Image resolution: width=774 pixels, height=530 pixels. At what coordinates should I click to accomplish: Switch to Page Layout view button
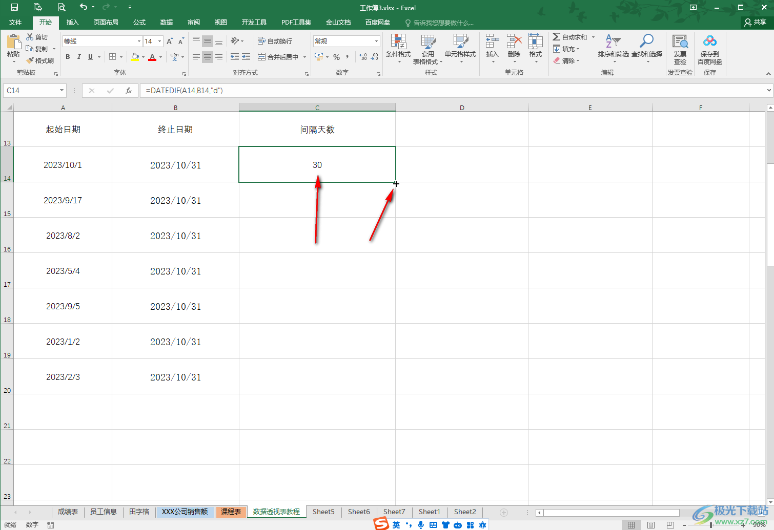(x=651, y=525)
